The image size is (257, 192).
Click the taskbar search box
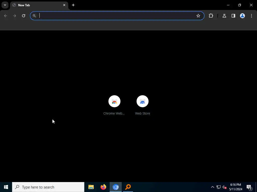(48, 187)
